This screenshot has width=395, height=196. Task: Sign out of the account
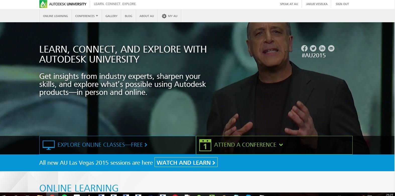(x=342, y=4)
